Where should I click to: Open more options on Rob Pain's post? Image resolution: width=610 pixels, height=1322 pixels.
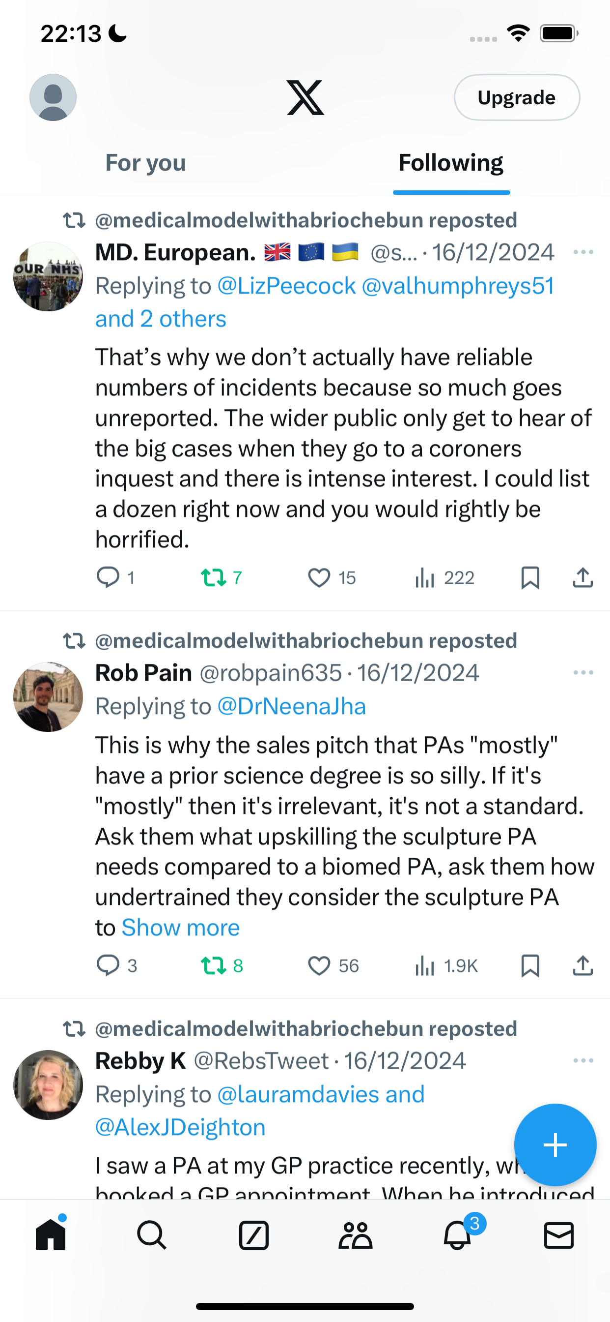[583, 672]
